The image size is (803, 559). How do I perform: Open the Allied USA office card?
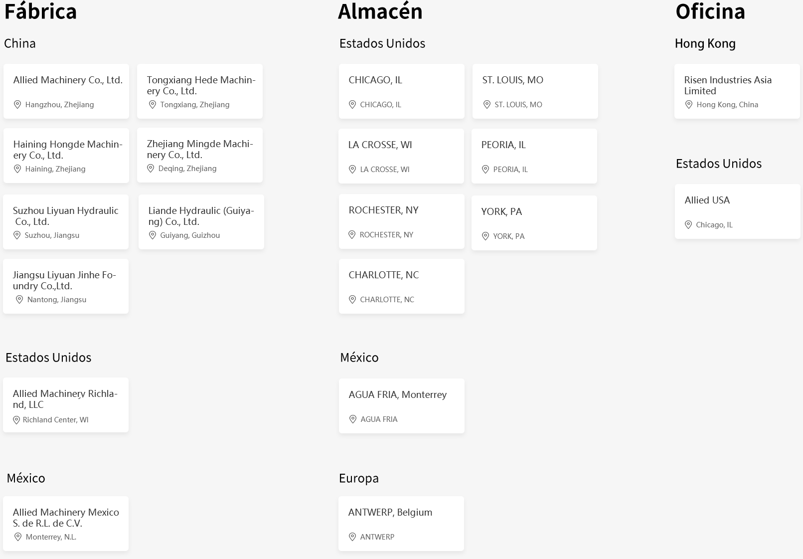pyautogui.click(x=738, y=211)
